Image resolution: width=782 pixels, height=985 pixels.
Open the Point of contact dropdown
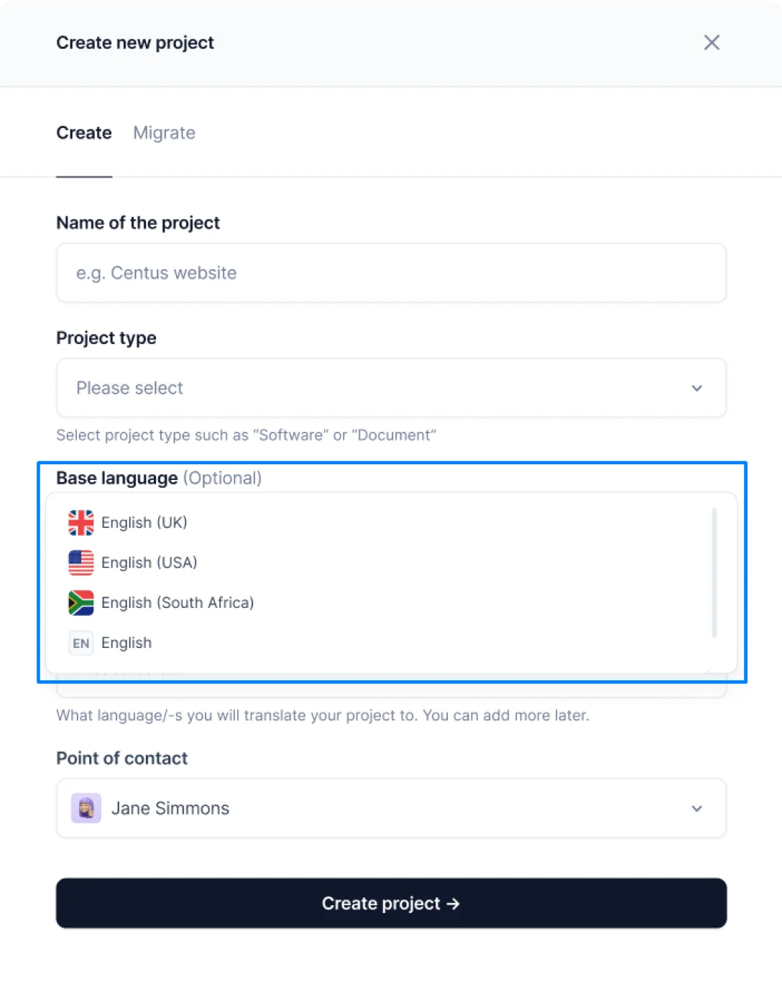coord(391,808)
